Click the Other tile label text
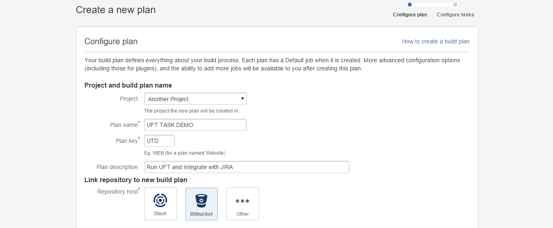Image resolution: width=553 pixels, height=228 pixels. [243, 214]
